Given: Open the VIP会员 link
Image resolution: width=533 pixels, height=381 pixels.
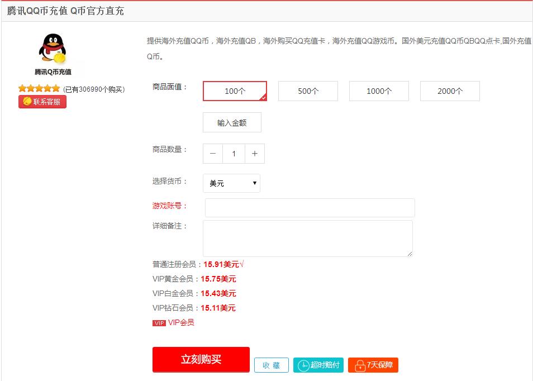Looking at the screenshot, I should click(x=181, y=322).
